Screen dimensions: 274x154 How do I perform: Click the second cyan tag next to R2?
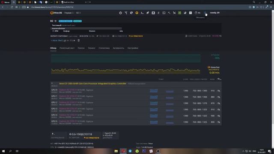(77, 21)
